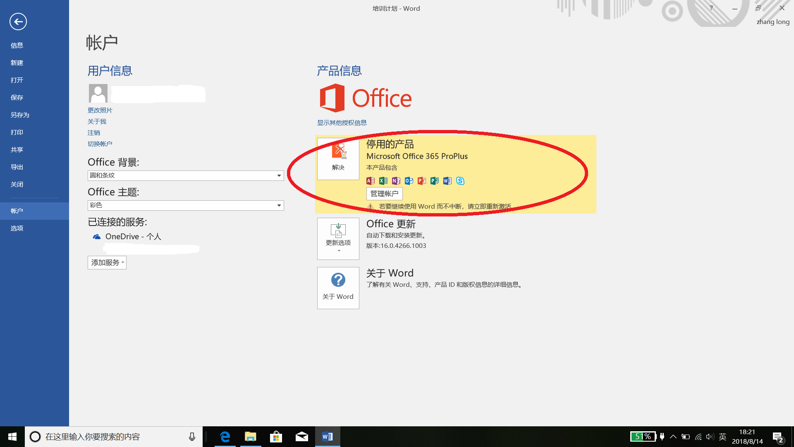Viewport: 794px width, 447px height.
Task: Click the 切换帐户 link
Action: click(100, 144)
